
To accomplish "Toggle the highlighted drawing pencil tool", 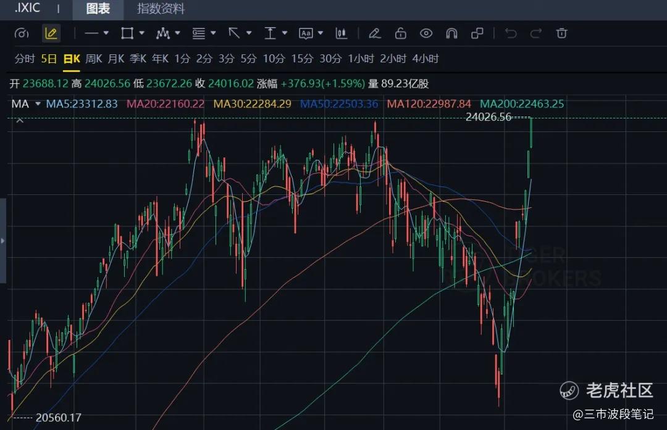I will (51, 33).
